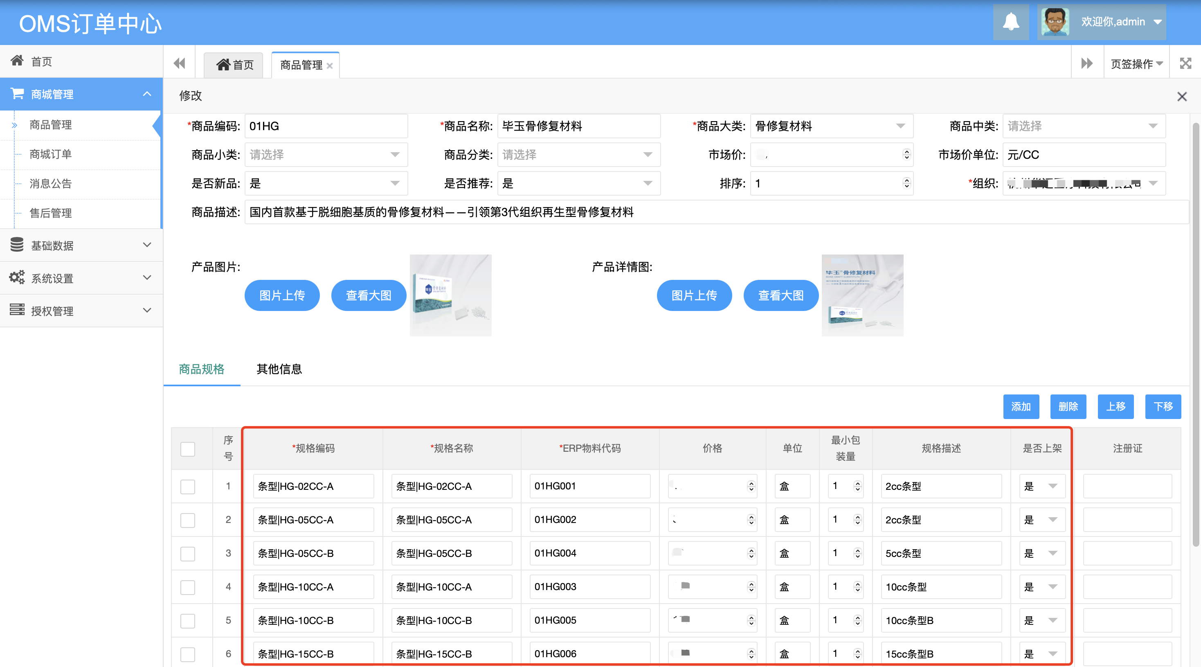Open the 是否新品 dropdown
This screenshot has height=667, width=1201.
click(326, 183)
